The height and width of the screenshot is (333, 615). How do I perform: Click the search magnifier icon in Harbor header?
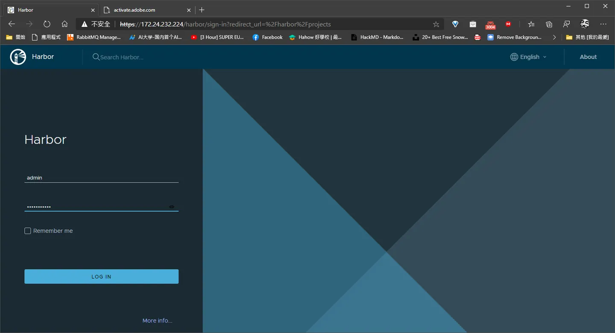tap(96, 57)
